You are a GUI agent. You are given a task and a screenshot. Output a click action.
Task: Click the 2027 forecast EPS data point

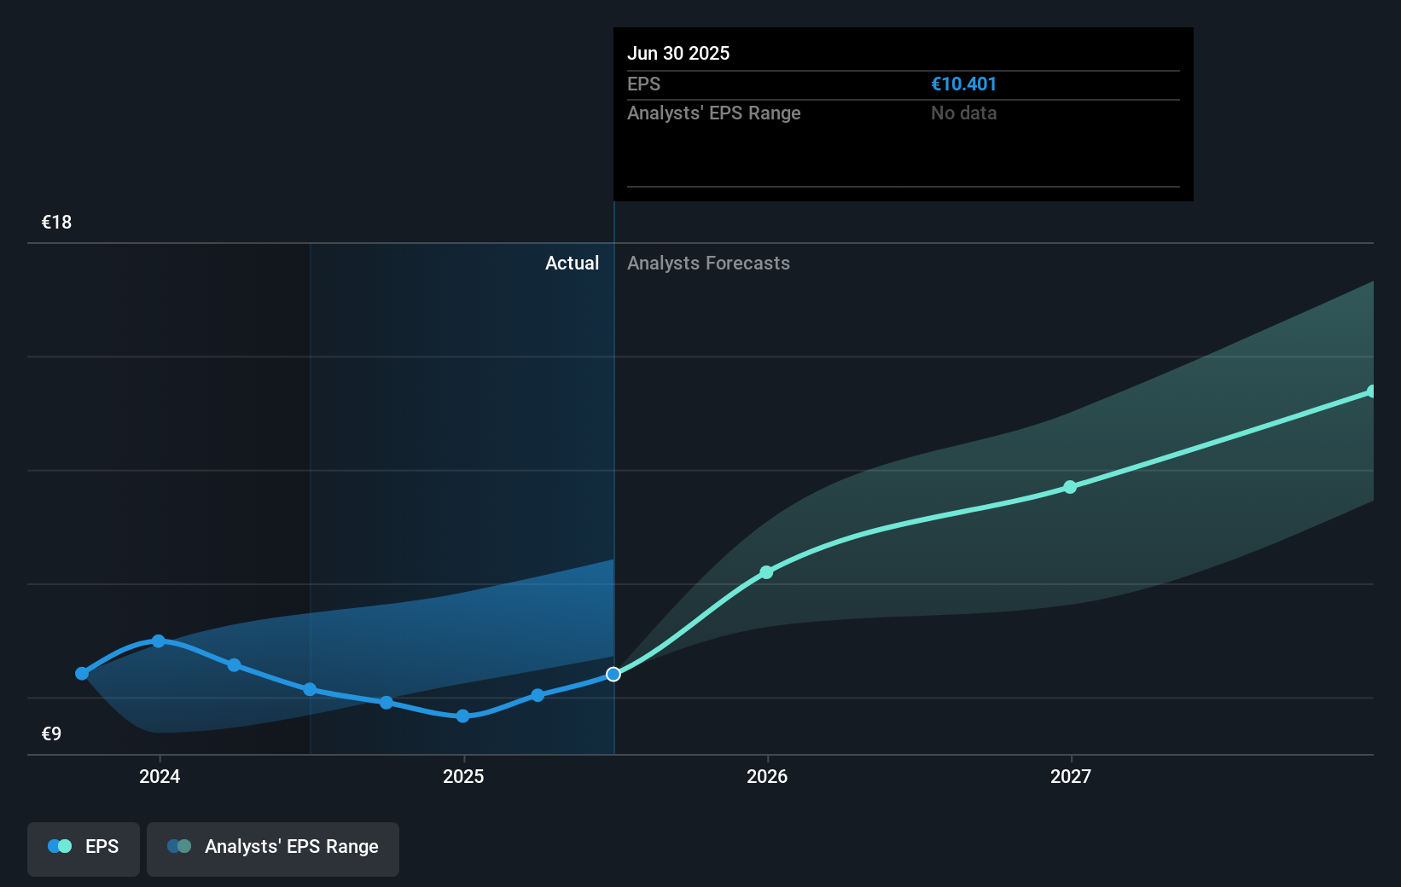(1072, 486)
